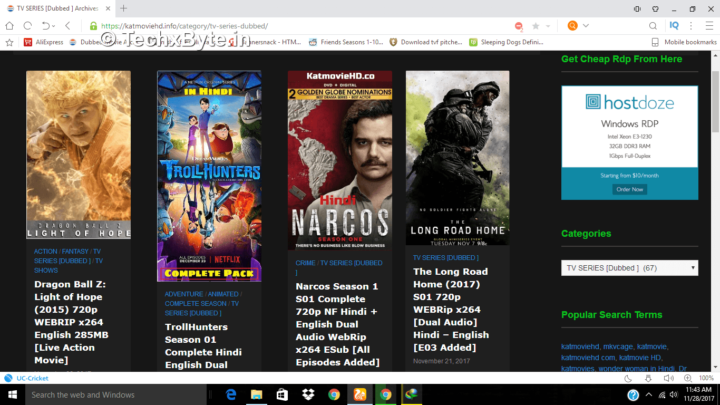Click the katmoviehd com search term

click(x=588, y=358)
